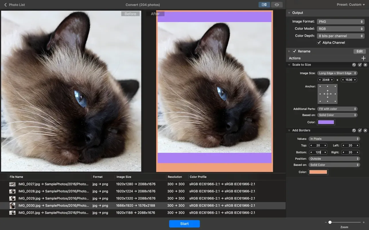Decrease the 2048 long edge value
This screenshot has width=369, height=230.
[x=320, y=80]
